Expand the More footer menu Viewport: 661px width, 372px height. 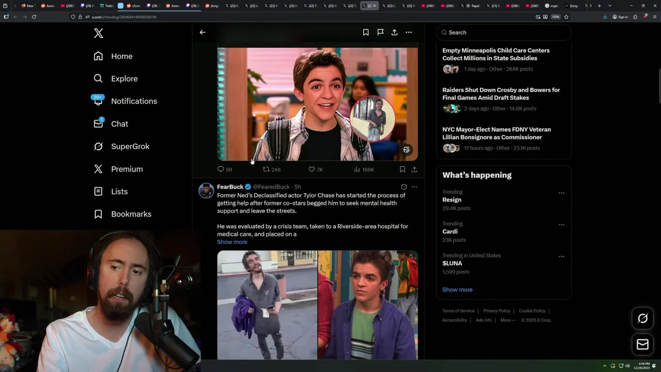(x=507, y=320)
